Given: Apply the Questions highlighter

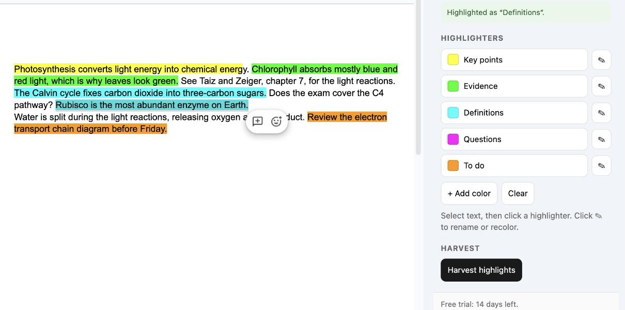Looking at the screenshot, I should (514, 139).
